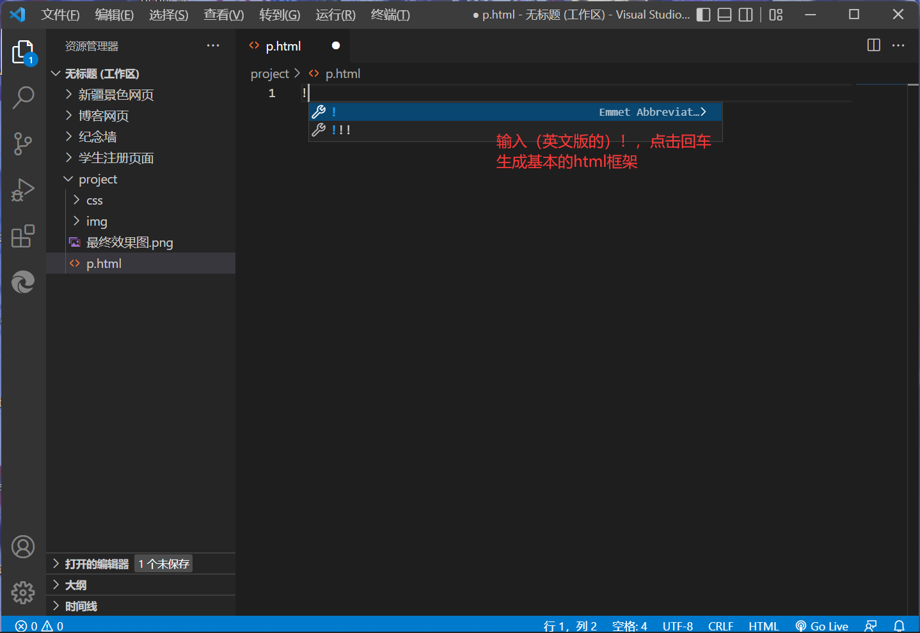
Task: Change line ending via CRLF status item
Action: pyautogui.click(x=720, y=626)
